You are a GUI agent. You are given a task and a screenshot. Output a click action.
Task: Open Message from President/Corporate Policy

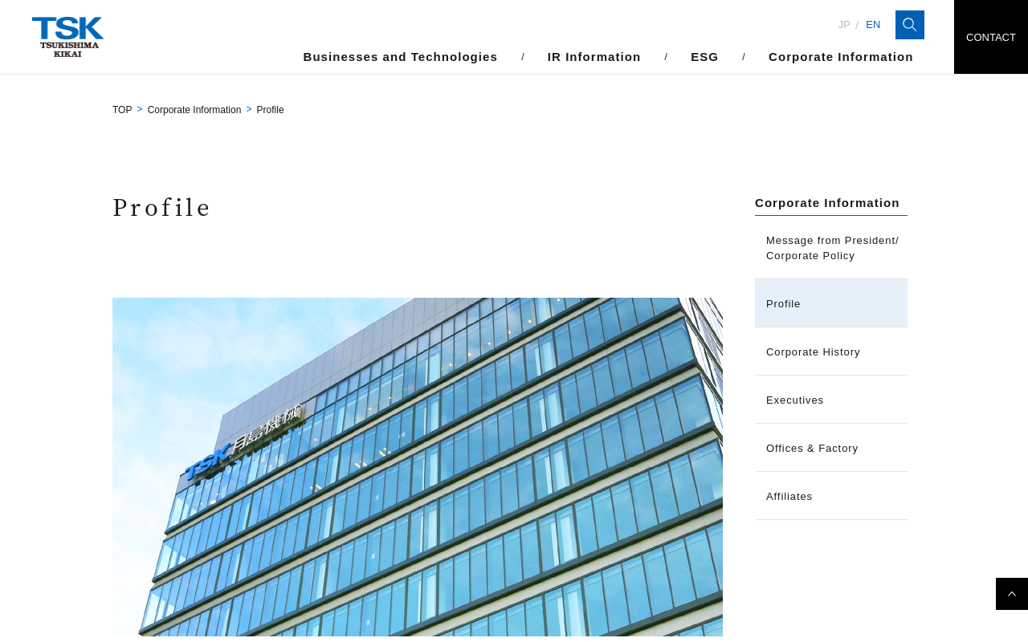coord(831,248)
